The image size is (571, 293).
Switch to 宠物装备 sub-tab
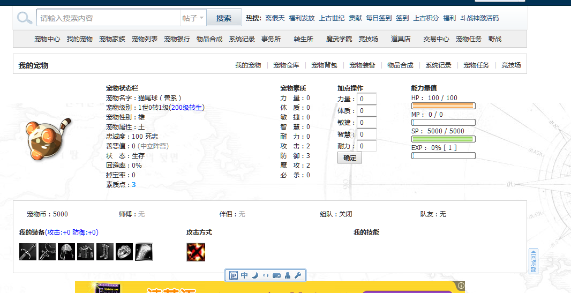[362, 65]
